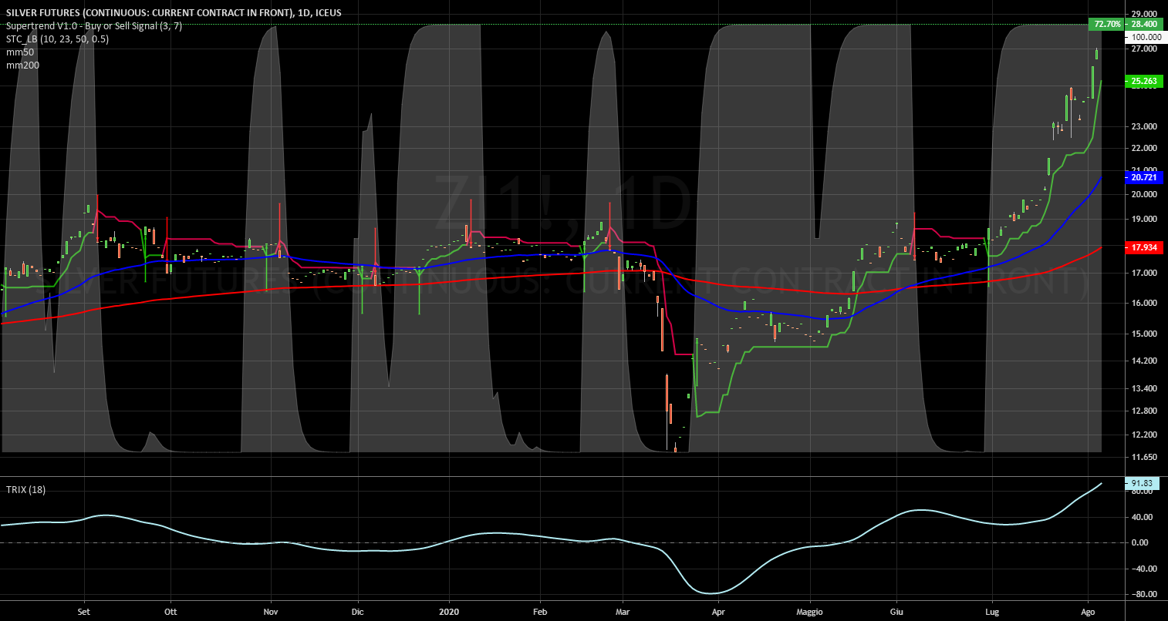The width and height of the screenshot is (1168, 621).
Task: Click the Feb label on time axis
Action: pyautogui.click(x=540, y=612)
